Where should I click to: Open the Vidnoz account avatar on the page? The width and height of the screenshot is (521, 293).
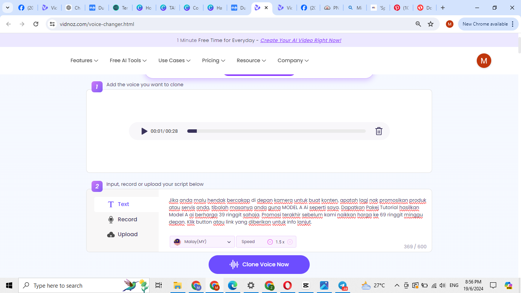484,61
